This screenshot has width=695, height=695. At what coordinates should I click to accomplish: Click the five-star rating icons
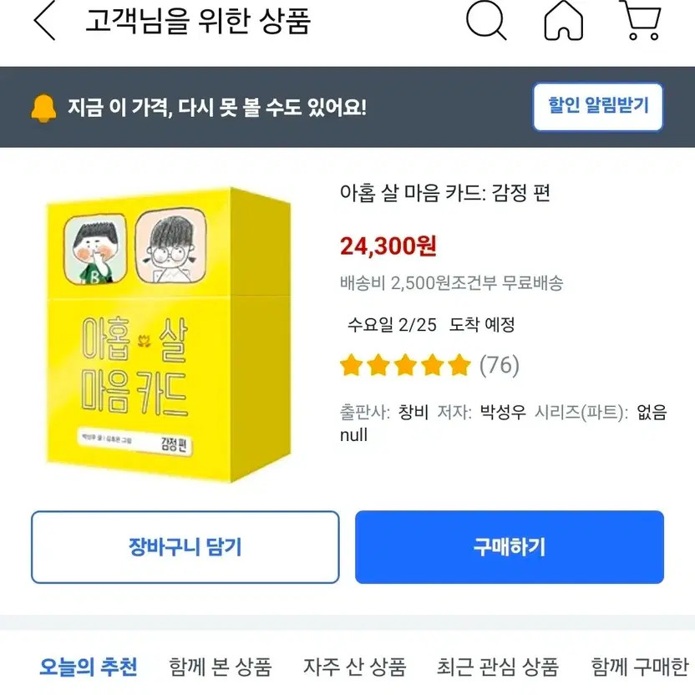pyautogui.click(x=405, y=365)
